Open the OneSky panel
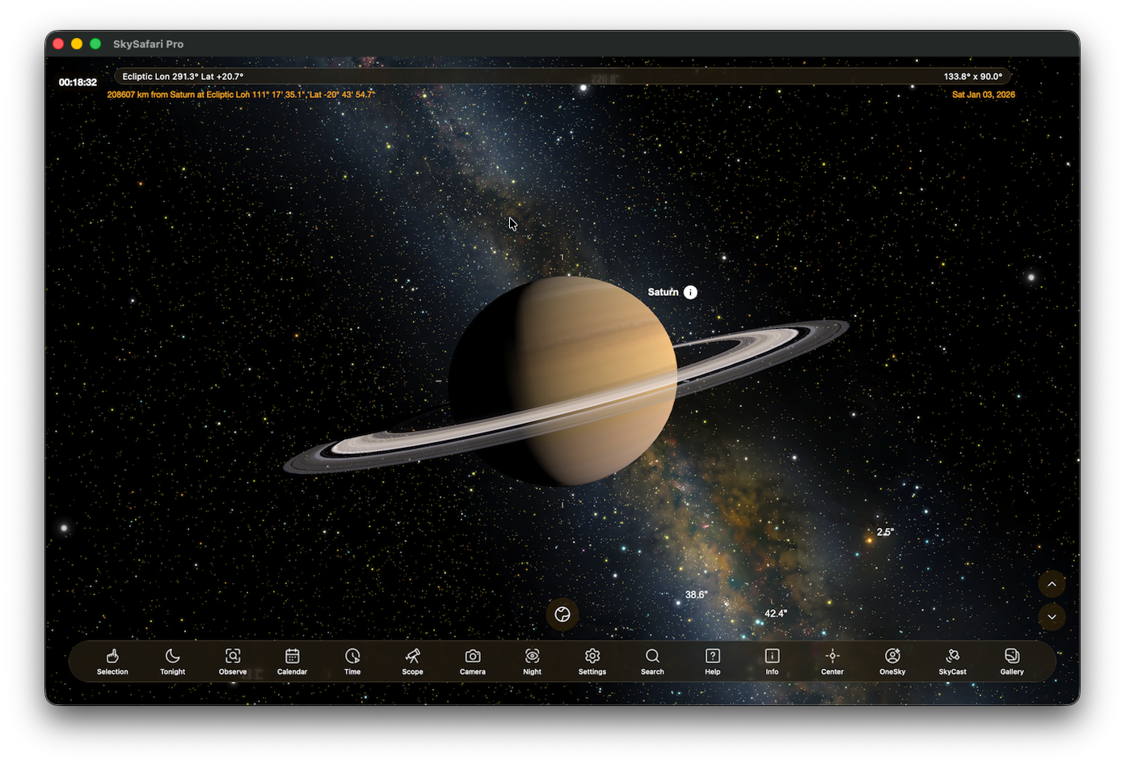The height and width of the screenshot is (765, 1125). click(892, 661)
